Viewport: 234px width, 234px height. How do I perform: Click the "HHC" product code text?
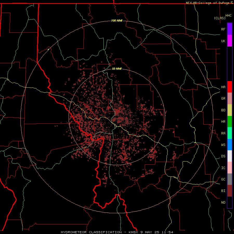(x=229, y=16)
